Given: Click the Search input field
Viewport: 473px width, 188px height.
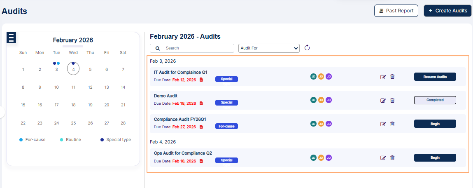Looking at the screenshot, I should point(192,48).
